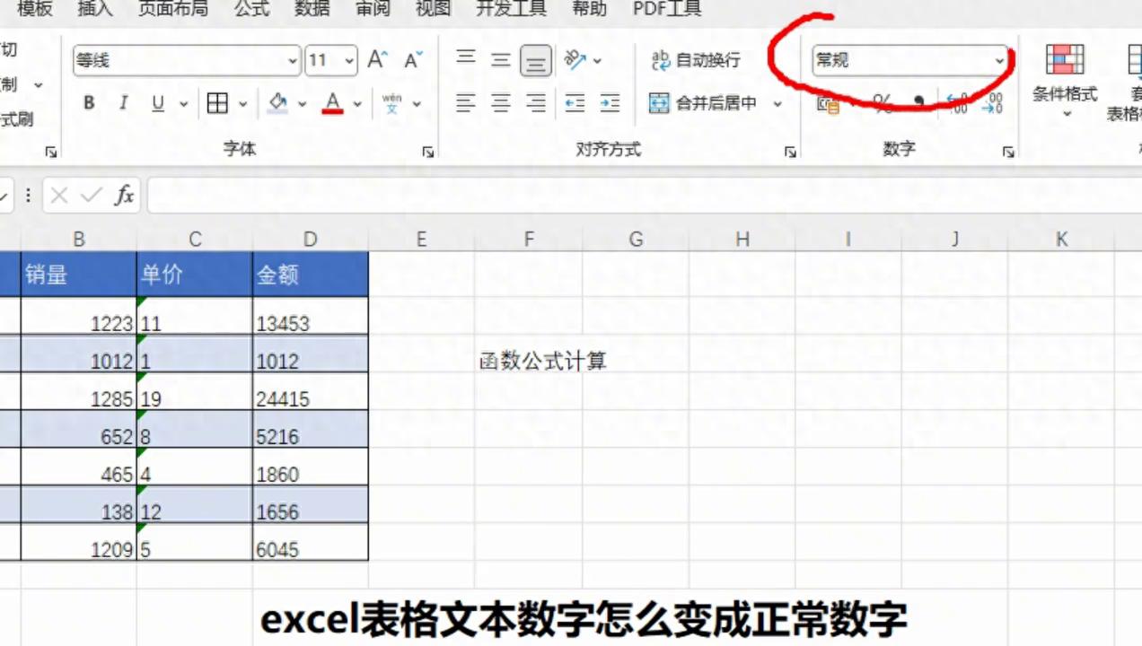Apply underline formatting

[x=158, y=103]
